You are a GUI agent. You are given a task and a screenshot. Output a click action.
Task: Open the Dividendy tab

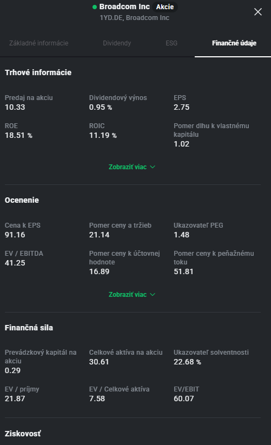point(117,43)
